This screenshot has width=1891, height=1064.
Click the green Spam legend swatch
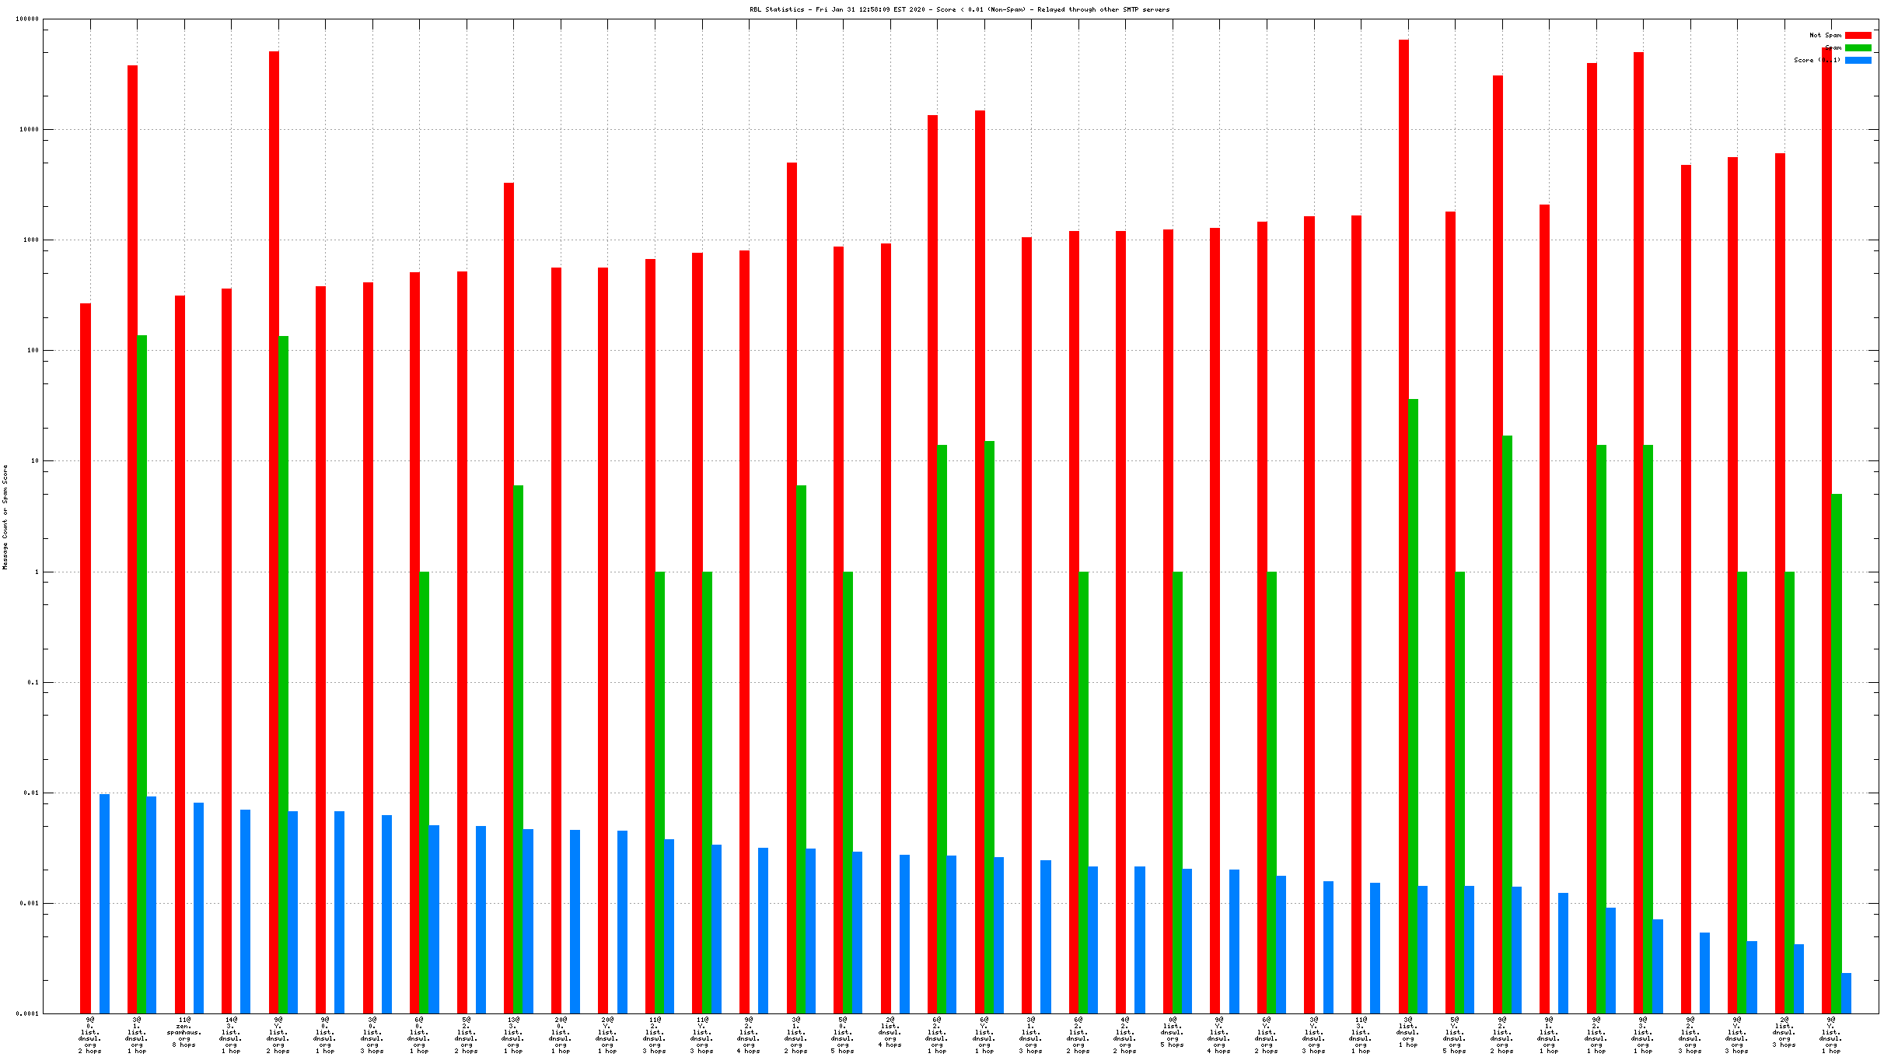(1858, 48)
